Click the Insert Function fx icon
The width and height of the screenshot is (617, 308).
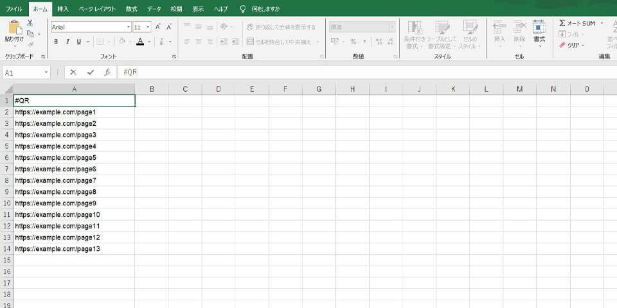click(x=107, y=73)
